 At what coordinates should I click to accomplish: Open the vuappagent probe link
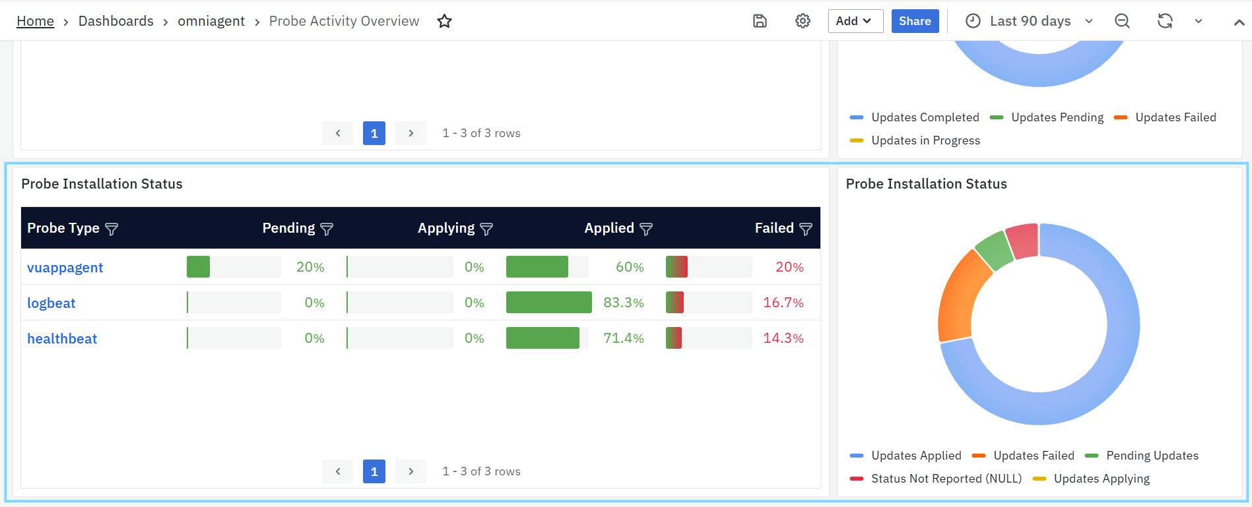[x=65, y=268]
